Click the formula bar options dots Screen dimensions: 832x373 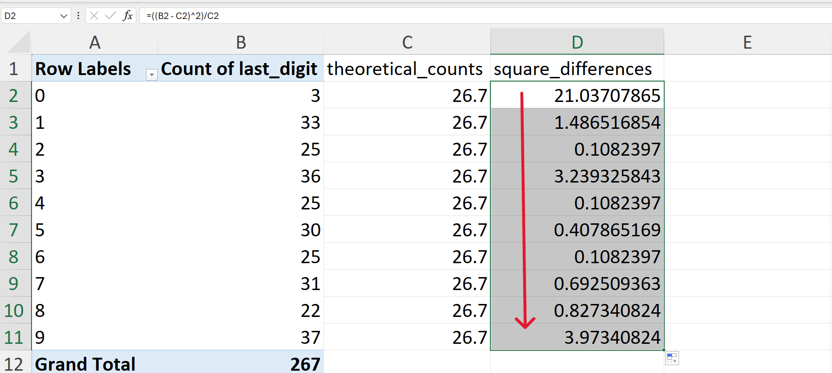pos(78,16)
